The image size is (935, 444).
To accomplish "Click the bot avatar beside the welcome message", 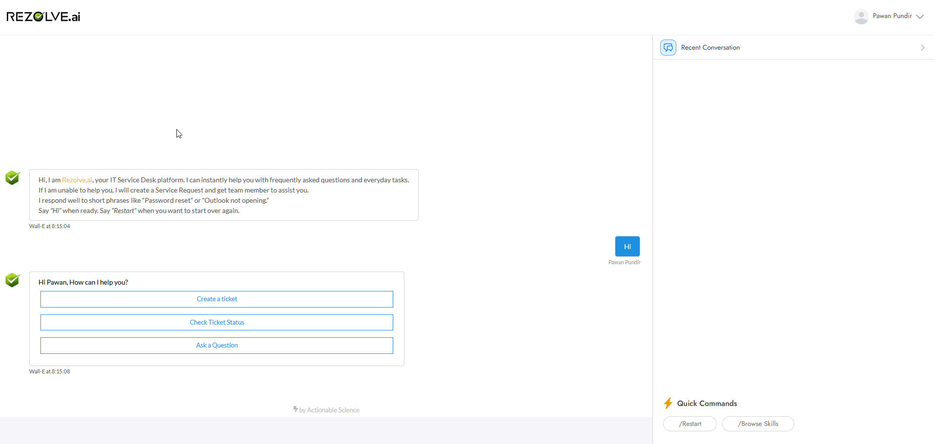I will (x=13, y=177).
